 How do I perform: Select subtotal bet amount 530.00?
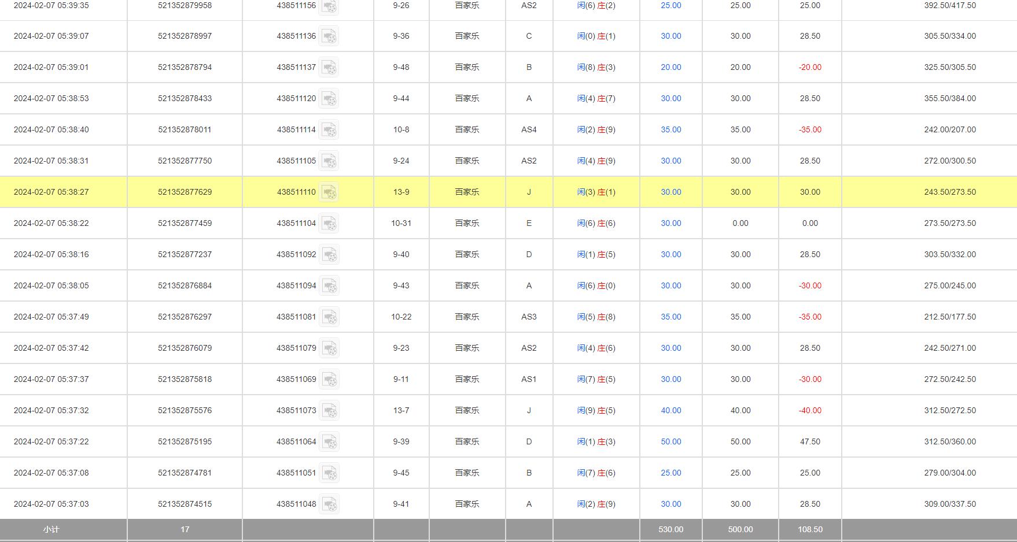(671, 529)
